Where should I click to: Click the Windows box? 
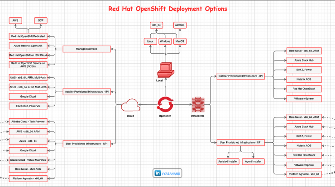pyautogui.click(x=165, y=42)
